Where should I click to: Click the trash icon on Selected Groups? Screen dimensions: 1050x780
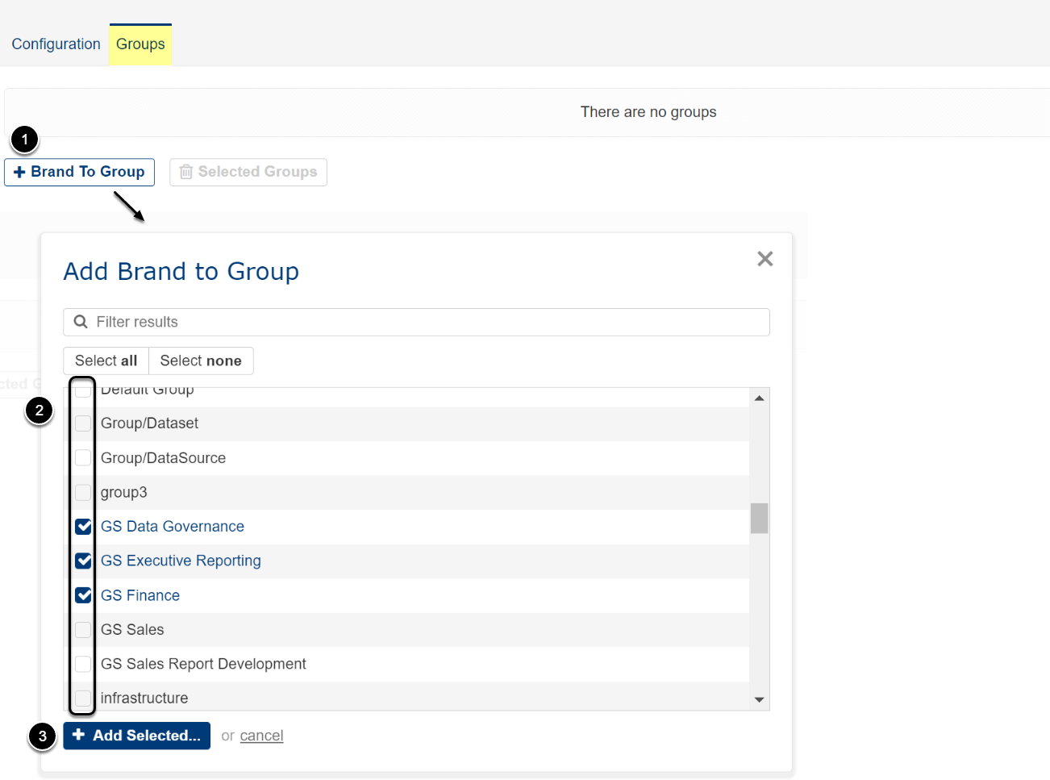[x=186, y=172]
